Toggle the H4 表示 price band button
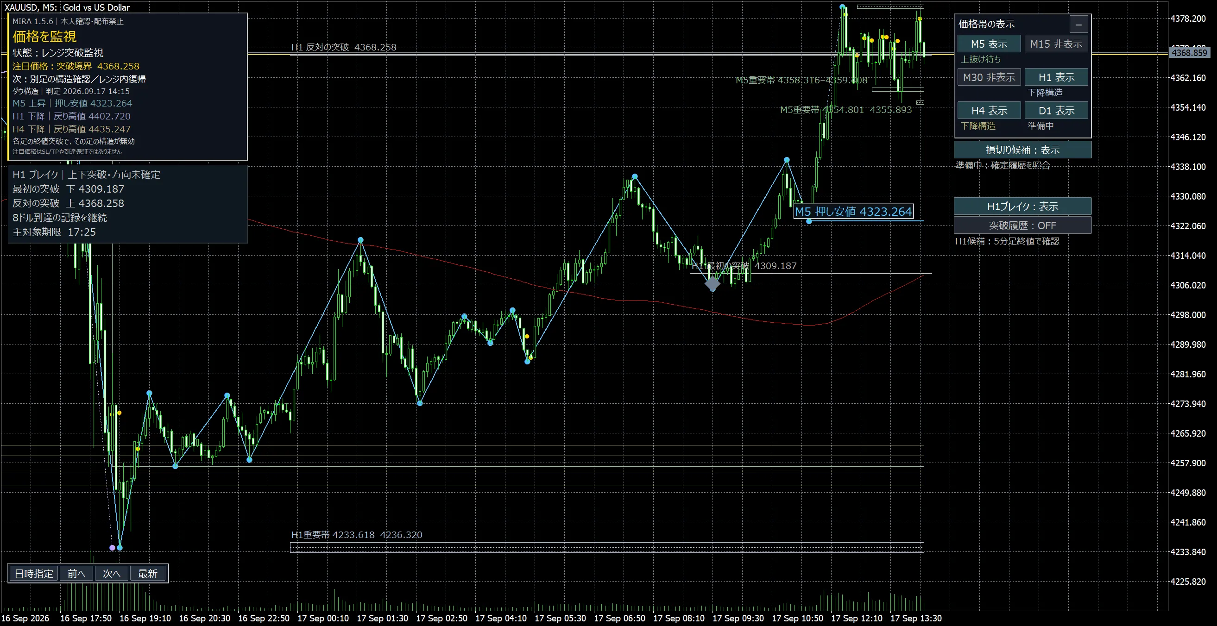The image size is (1217, 626). click(x=989, y=111)
